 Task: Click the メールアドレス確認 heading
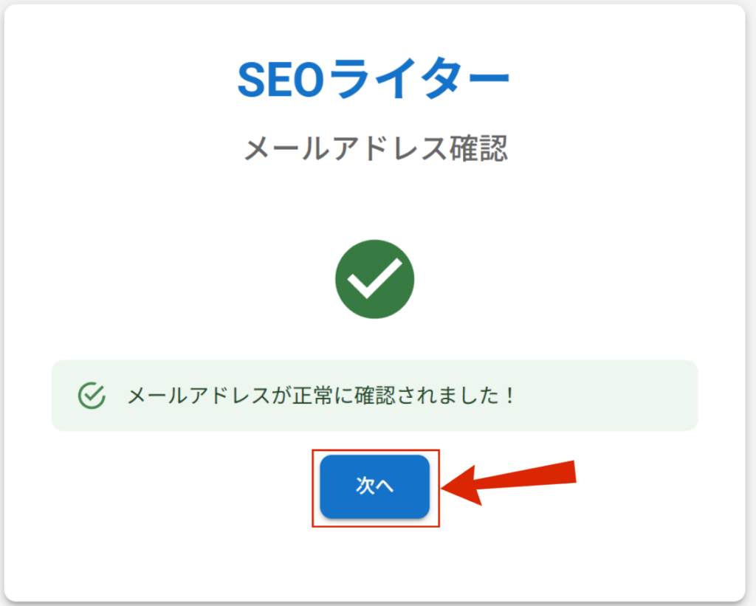(375, 149)
